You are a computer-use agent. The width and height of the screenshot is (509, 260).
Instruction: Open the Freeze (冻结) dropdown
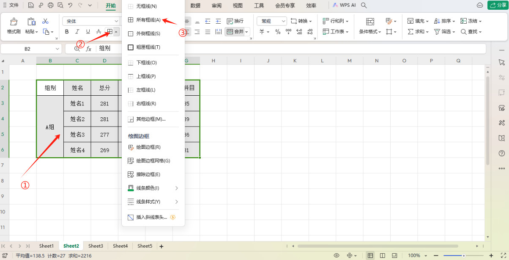(x=471, y=21)
